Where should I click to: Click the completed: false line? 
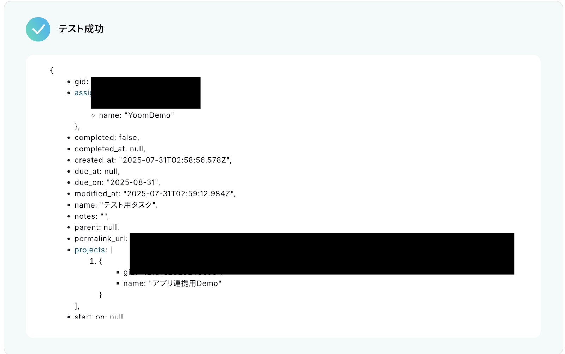tap(107, 138)
